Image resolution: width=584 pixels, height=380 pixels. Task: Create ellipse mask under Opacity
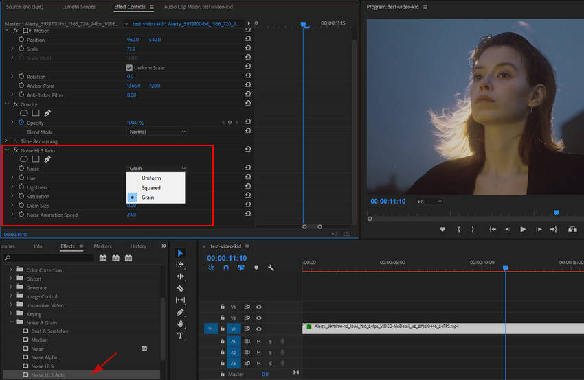(24, 113)
